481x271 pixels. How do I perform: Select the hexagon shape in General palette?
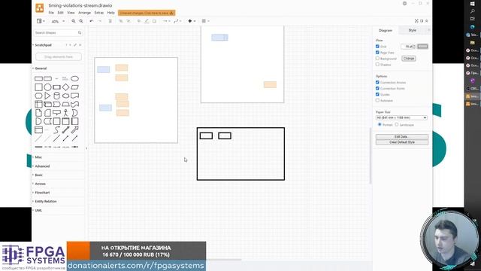(x=38, y=96)
